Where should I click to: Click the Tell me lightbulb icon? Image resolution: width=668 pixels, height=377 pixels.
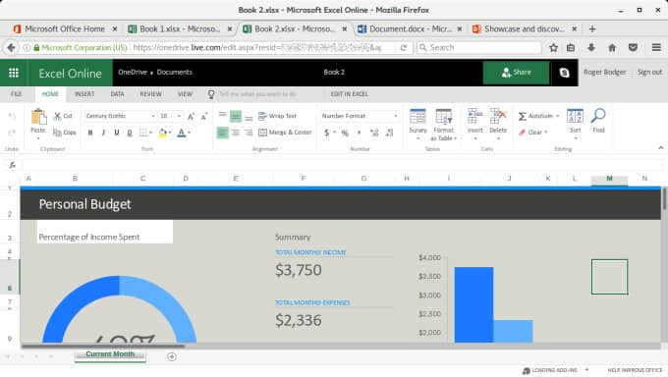(211, 94)
